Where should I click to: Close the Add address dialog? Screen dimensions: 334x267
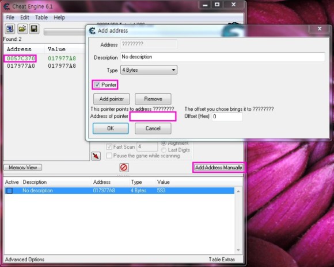click(x=320, y=29)
